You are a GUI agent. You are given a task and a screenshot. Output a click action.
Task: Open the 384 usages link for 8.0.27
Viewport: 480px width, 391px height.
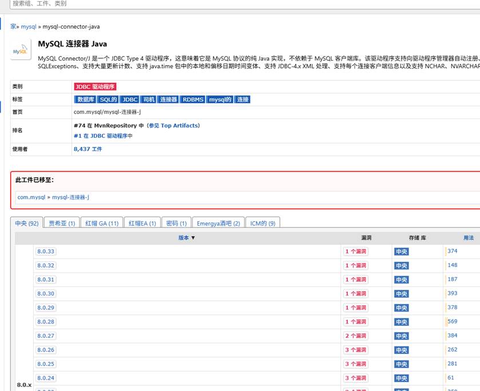(452, 336)
